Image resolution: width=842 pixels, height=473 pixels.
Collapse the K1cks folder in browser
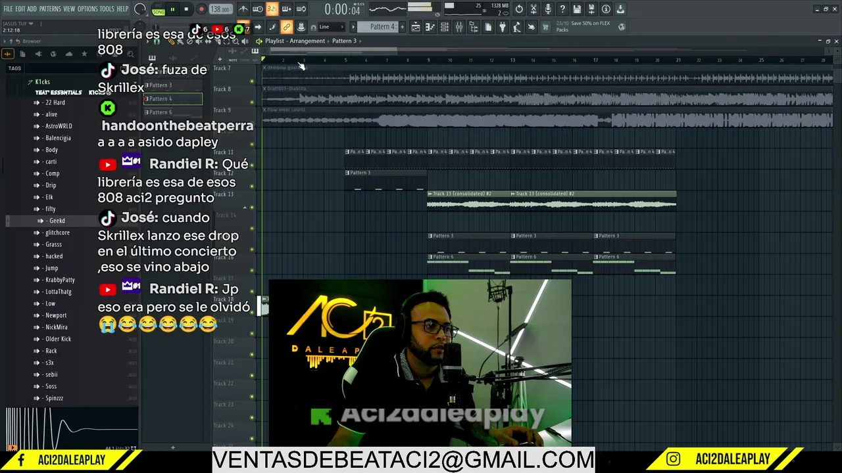coord(42,82)
